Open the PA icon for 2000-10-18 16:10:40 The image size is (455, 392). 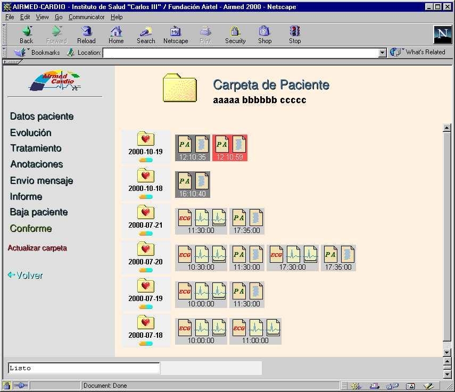click(x=185, y=181)
